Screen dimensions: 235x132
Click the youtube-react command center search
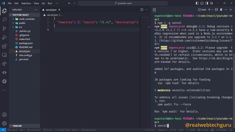click(123, 3)
